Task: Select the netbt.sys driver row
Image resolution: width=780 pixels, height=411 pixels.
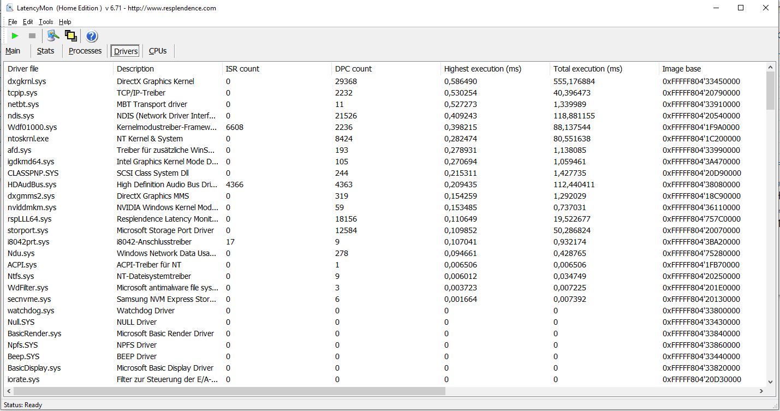Action: click(385, 104)
